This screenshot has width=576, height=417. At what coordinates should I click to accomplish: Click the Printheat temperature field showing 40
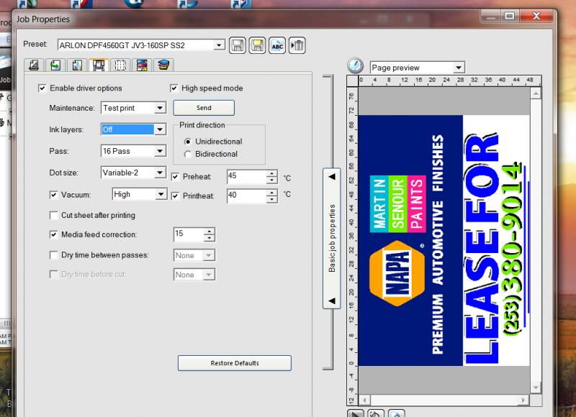pyautogui.click(x=247, y=196)
